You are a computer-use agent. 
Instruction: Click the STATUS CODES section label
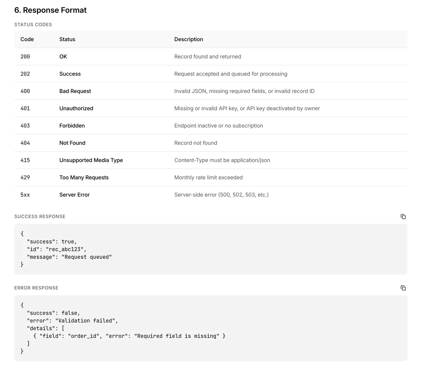(33, 24)
